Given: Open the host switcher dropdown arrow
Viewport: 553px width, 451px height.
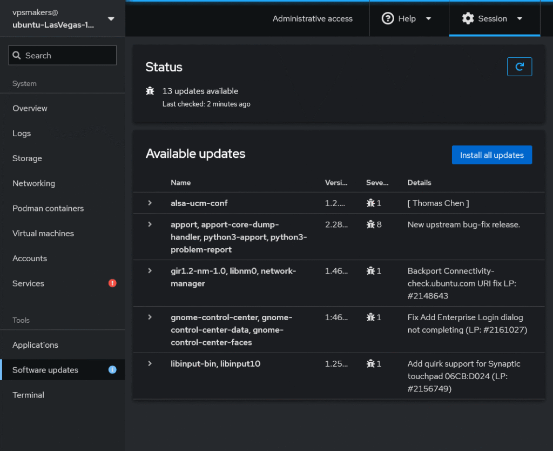Looking at the screenshot, I should point(111,19).
